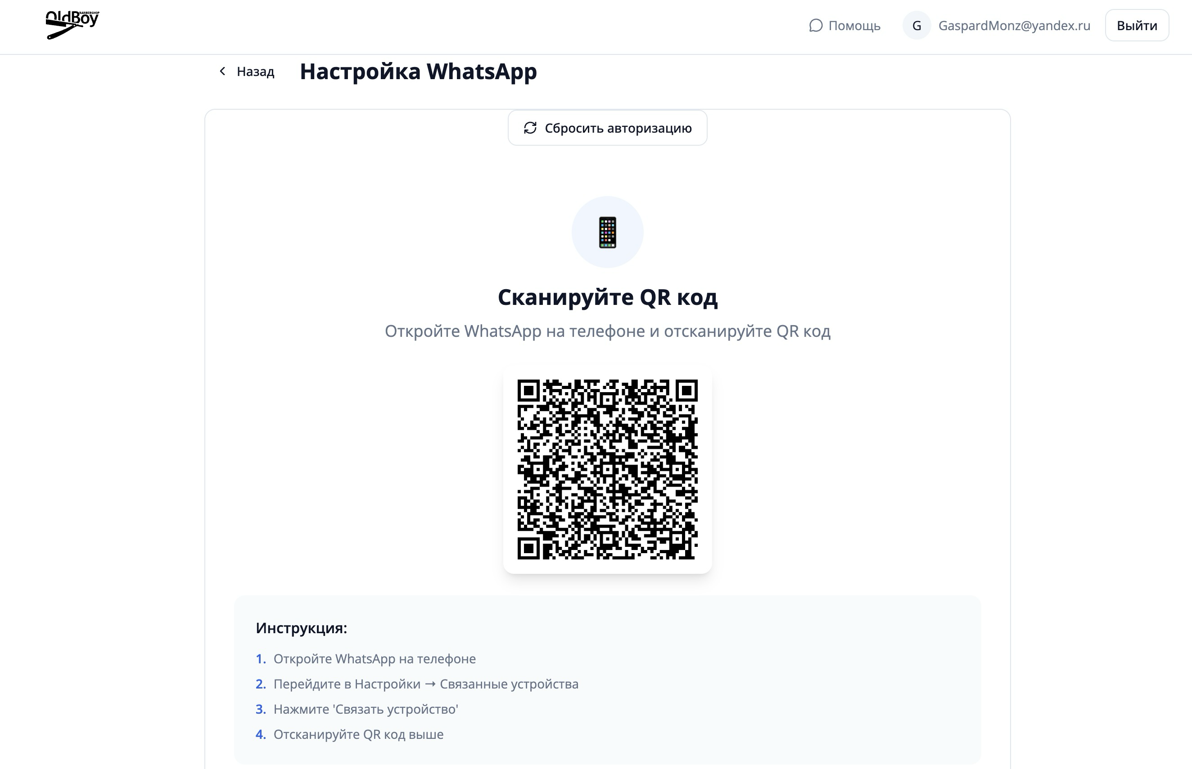The width and height of the screenshot is (1192, 769).
Task: Click step 4 Отсканируйте QR код выше
Action: pos(358,734)
